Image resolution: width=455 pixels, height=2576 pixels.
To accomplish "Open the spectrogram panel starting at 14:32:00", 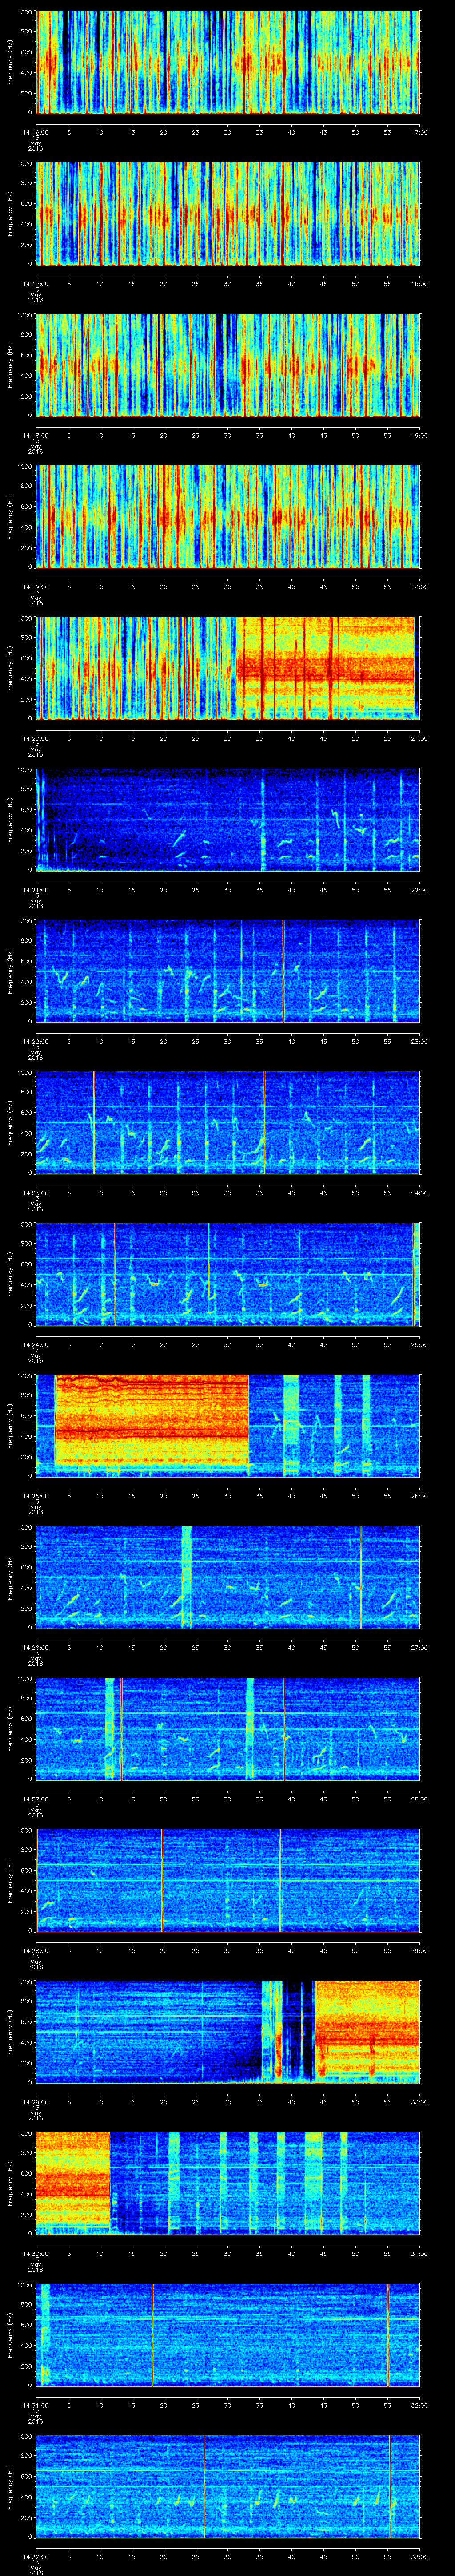I will tap(227, 2486).
